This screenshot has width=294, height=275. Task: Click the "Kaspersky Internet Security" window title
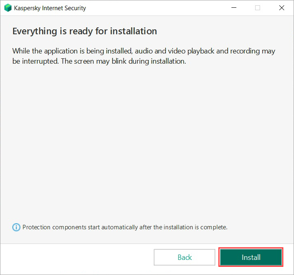50,8
